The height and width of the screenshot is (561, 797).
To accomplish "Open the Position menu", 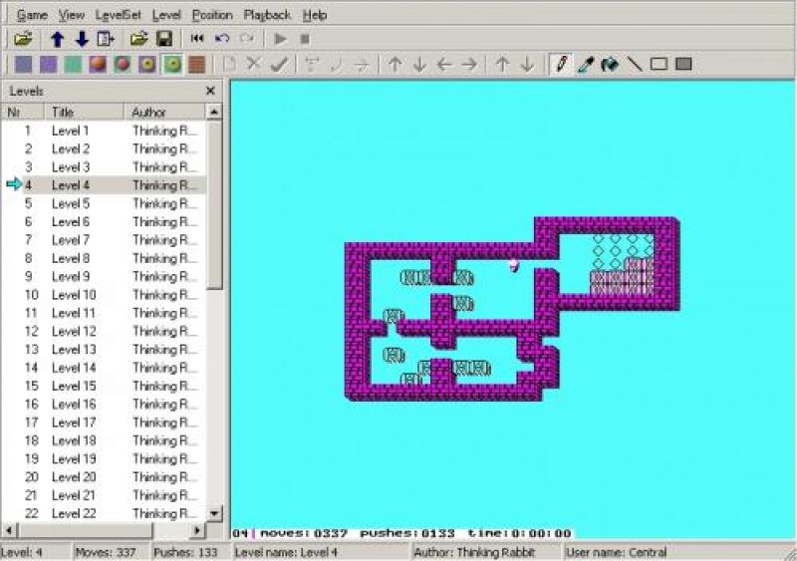I will pos(212,15).
